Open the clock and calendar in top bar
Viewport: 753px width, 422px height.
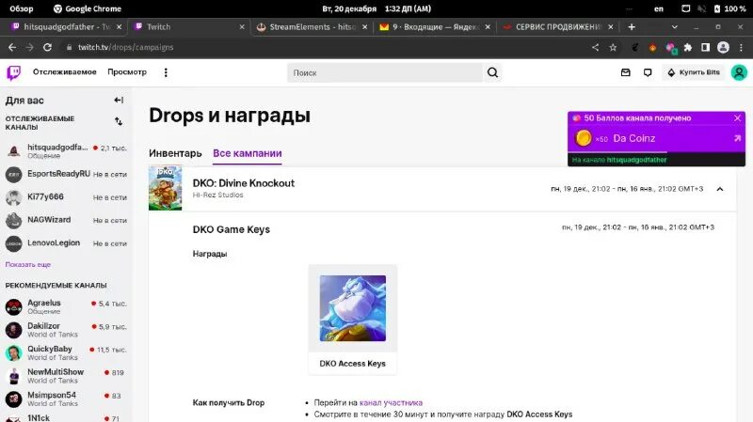[376, 8]
